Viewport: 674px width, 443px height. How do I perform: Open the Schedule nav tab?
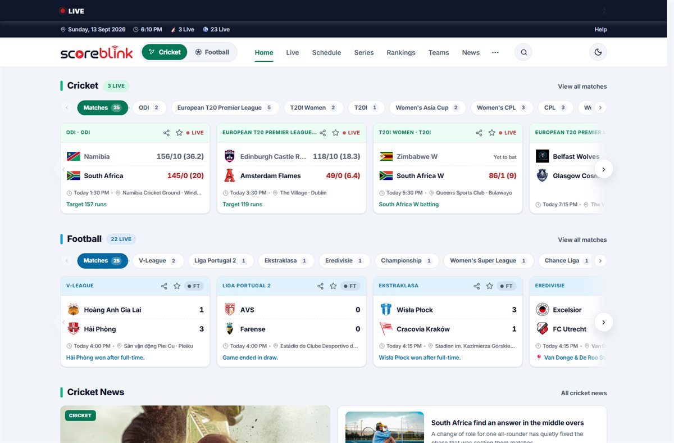tap(326, 52)
